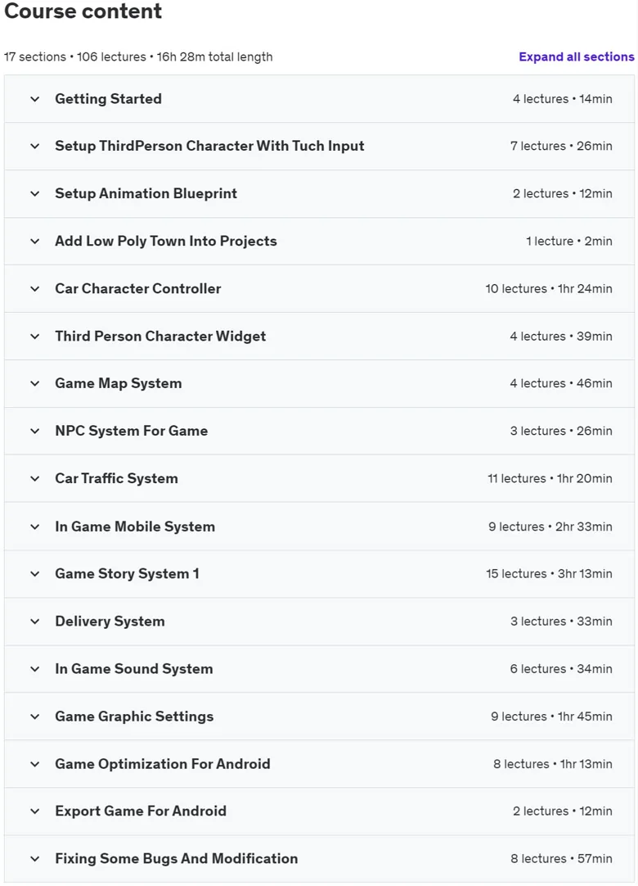This screenshot has width=638, height=886.
Task: Open the In Game Sound System chevron
Action: click(35, 669)
